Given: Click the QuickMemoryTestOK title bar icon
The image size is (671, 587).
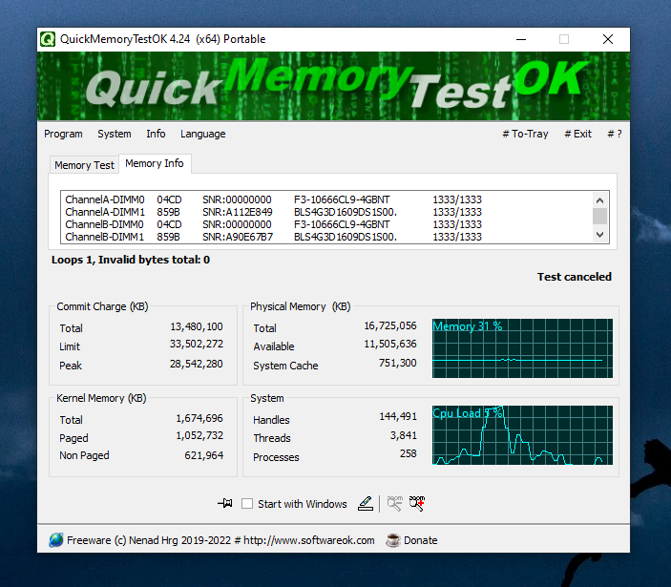Looking at the screenshot, I should tap(48, 39).
